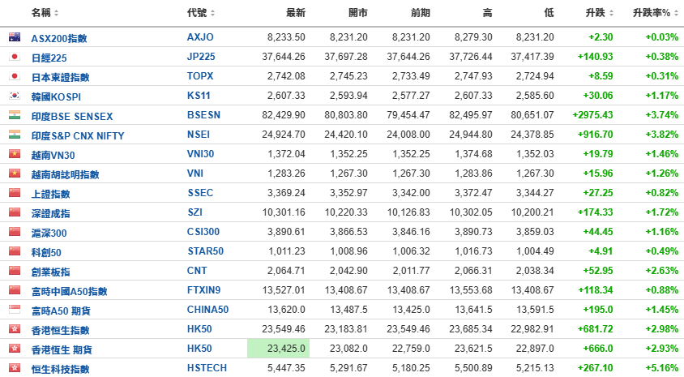
Task: Sort the table by the 名稱 column arrows
Action: (56, 13)
